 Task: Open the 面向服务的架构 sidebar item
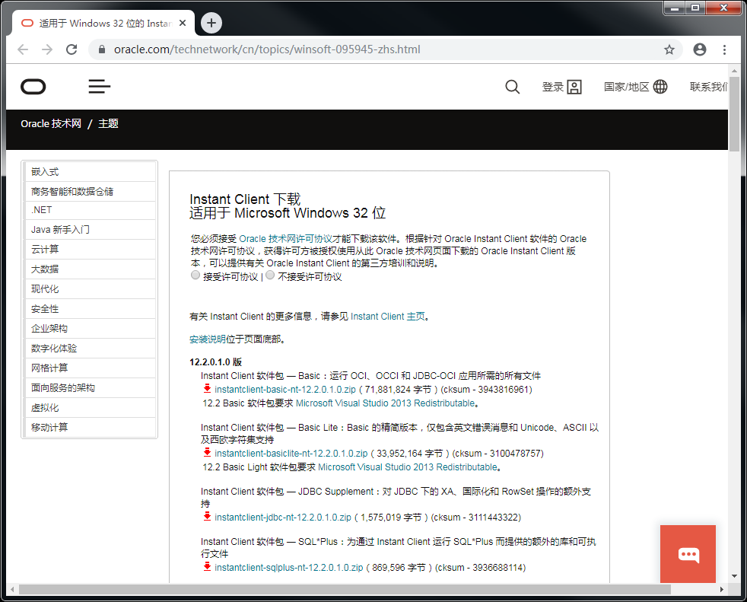91,388
